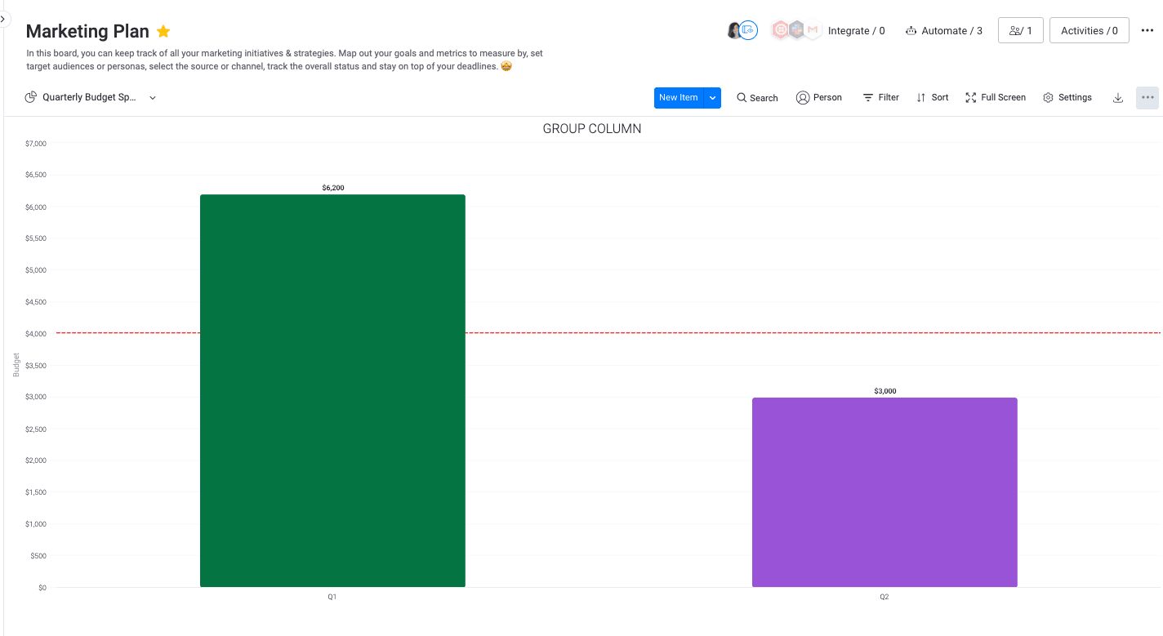Click the user avatar near Integrate

pos(733,29)
